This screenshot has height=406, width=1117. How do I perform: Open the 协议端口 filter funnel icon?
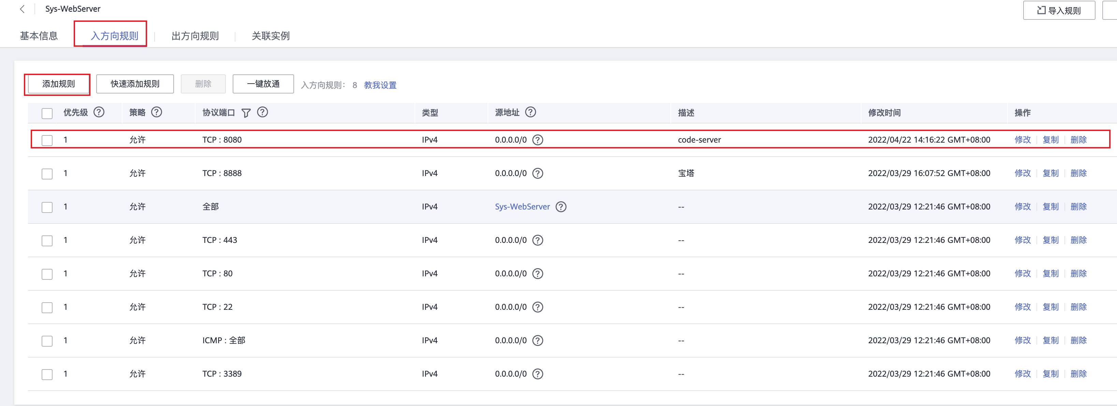click(246, 113)
